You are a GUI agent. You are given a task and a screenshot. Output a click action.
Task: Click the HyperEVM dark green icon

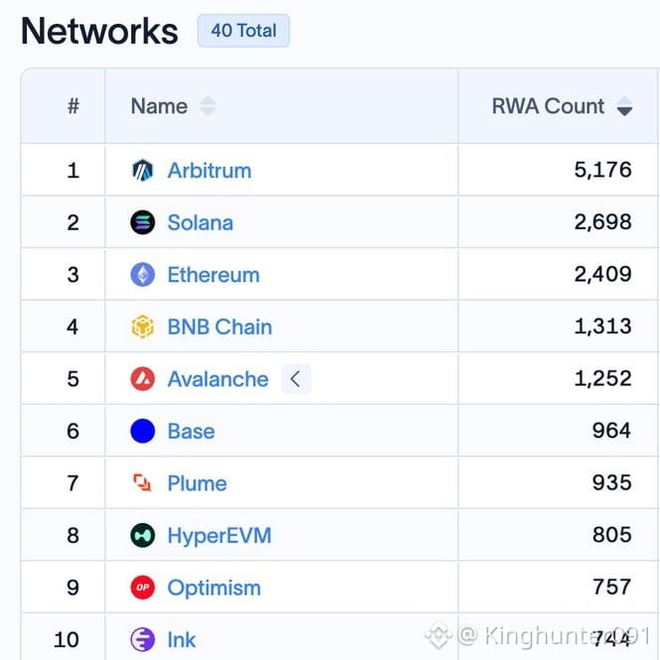[x=143, y=535]
